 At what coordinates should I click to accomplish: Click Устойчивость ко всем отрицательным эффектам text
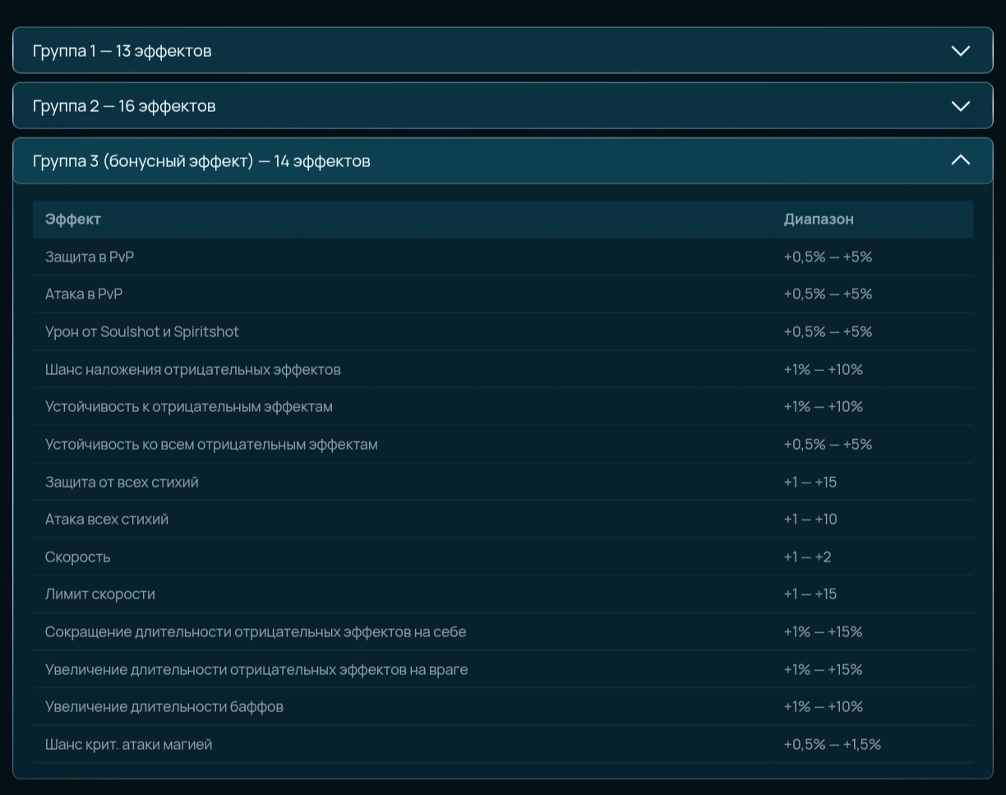click(x=211, y=444)
